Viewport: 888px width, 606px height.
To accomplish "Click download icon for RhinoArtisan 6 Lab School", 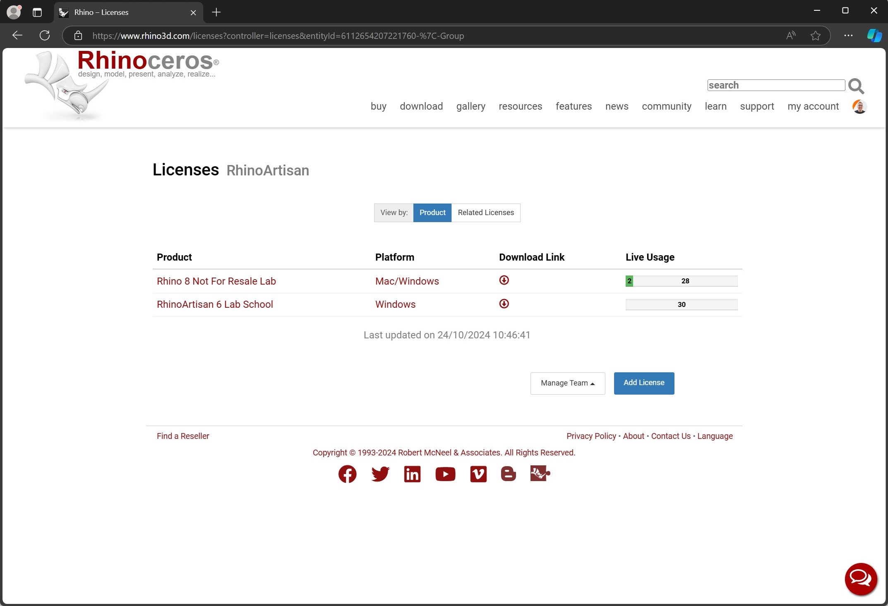I will pos(504,304).
